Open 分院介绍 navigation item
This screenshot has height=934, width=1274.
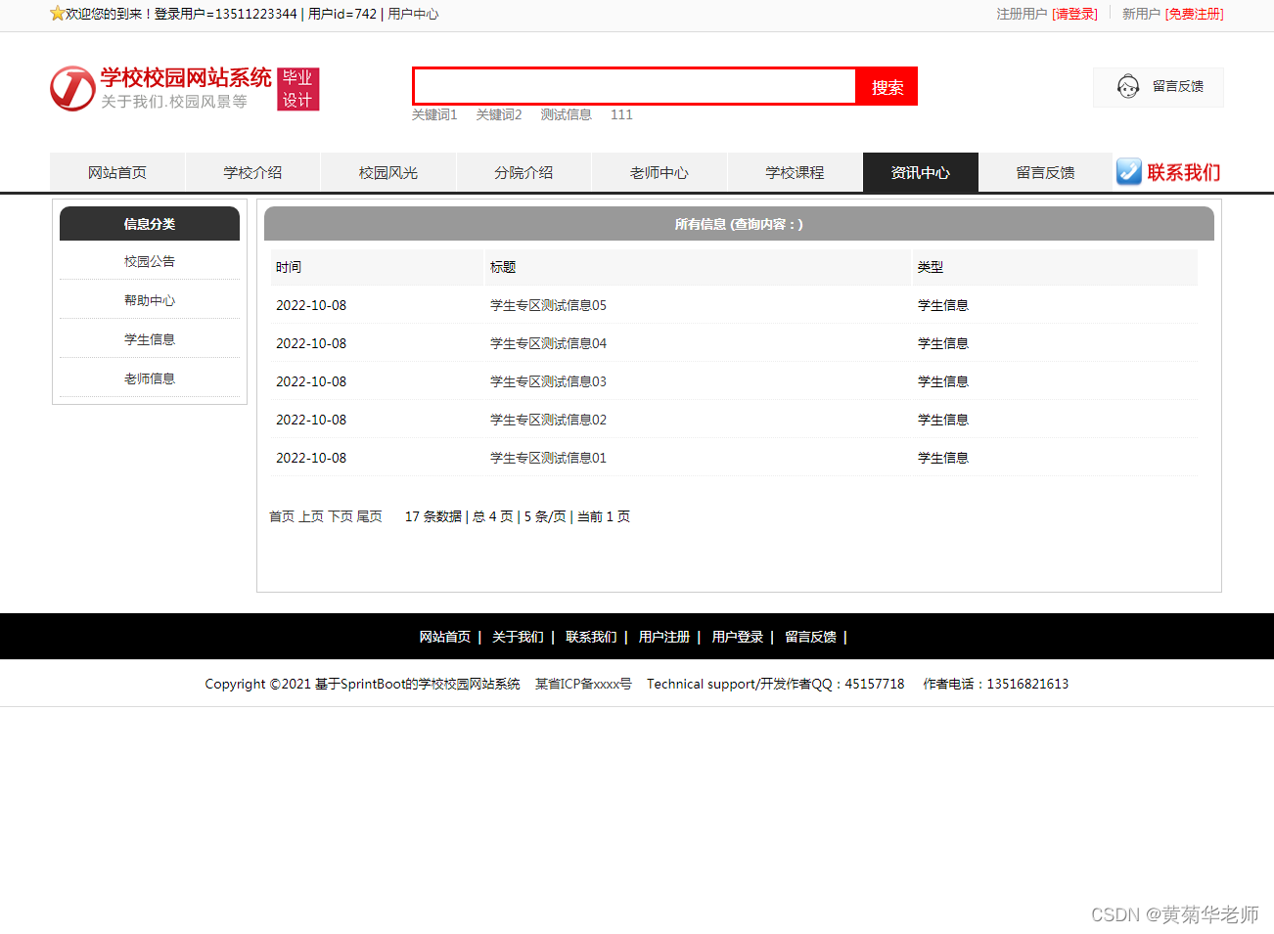tap(523, 172)
